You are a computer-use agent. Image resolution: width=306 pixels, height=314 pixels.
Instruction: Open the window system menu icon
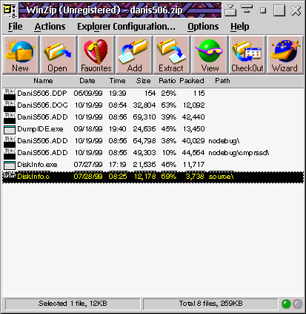10,10
